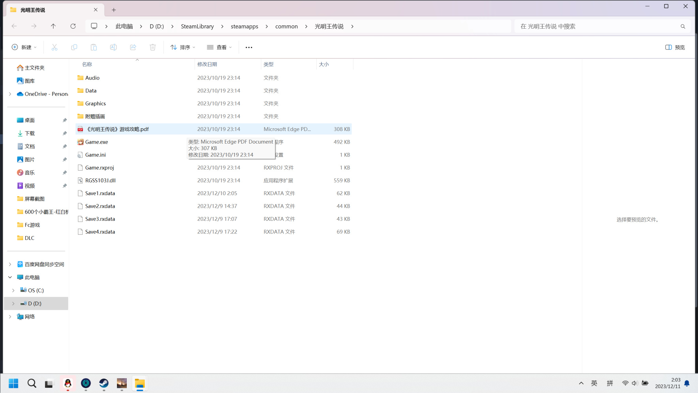Open the Graphics folder
This screenshot has width=698, height=393.
click(95, 103)
